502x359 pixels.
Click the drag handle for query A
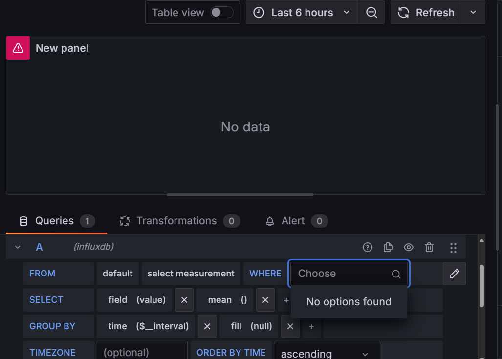click(453, 248)
